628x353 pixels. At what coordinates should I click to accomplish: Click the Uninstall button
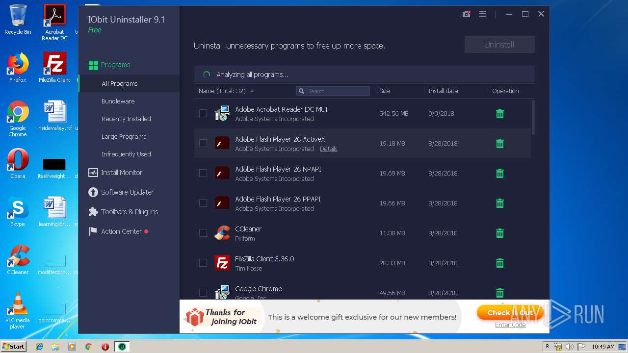click(x=499, y=45)
